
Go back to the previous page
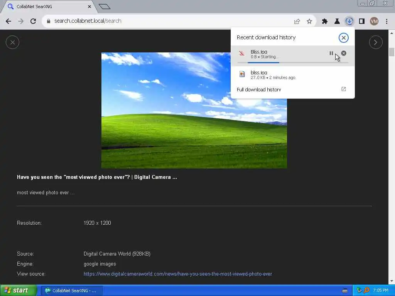tap(8, 21)
